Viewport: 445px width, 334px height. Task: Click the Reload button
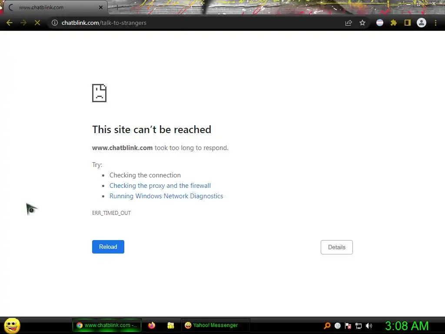(x=108, y=247)
